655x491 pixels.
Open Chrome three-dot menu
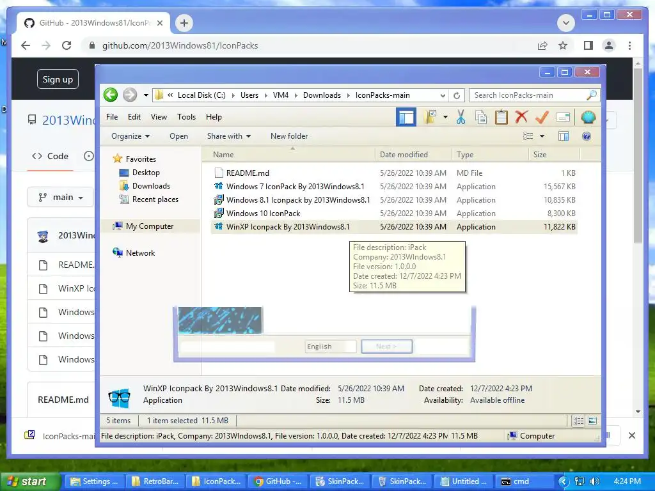tap(629, 45)
